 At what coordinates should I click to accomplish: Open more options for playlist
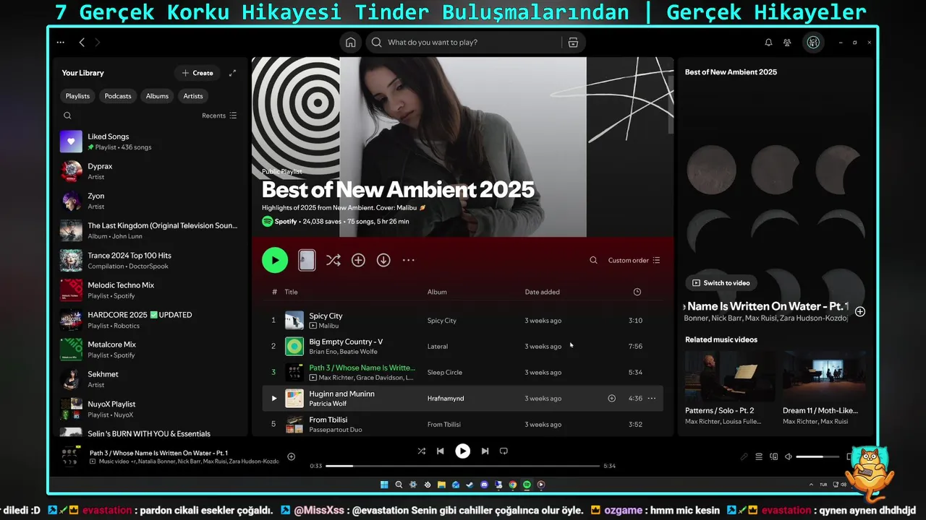tap(409, 260)
